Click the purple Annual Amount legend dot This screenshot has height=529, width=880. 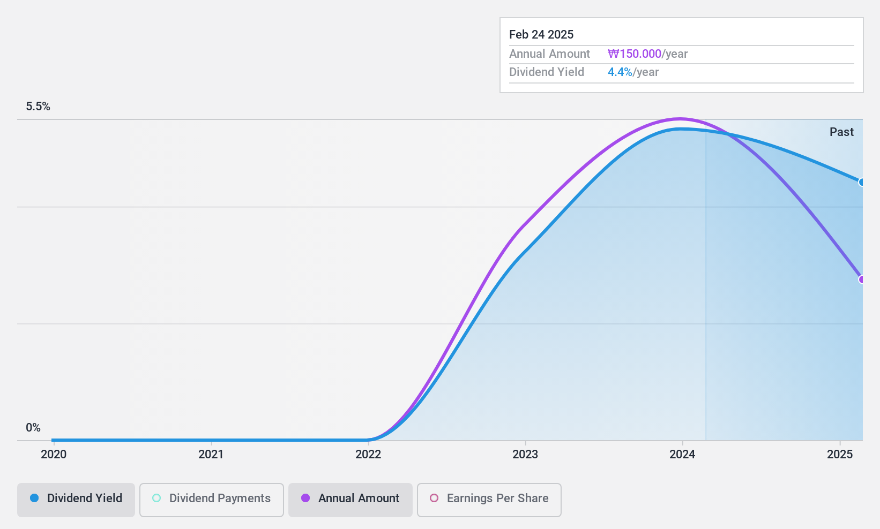[305, 498]
